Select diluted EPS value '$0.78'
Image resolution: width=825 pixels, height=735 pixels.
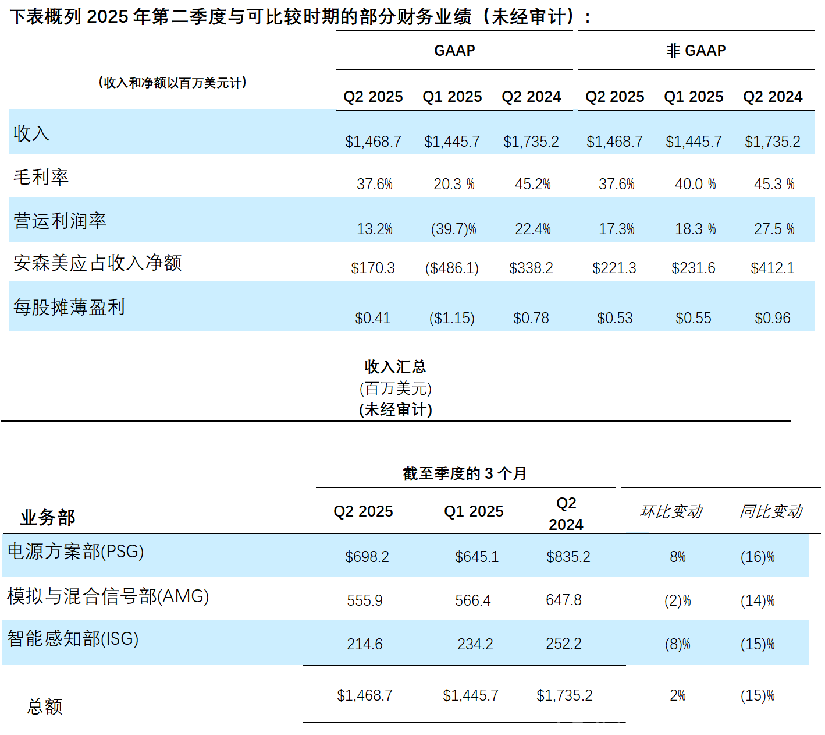[531, 318]
